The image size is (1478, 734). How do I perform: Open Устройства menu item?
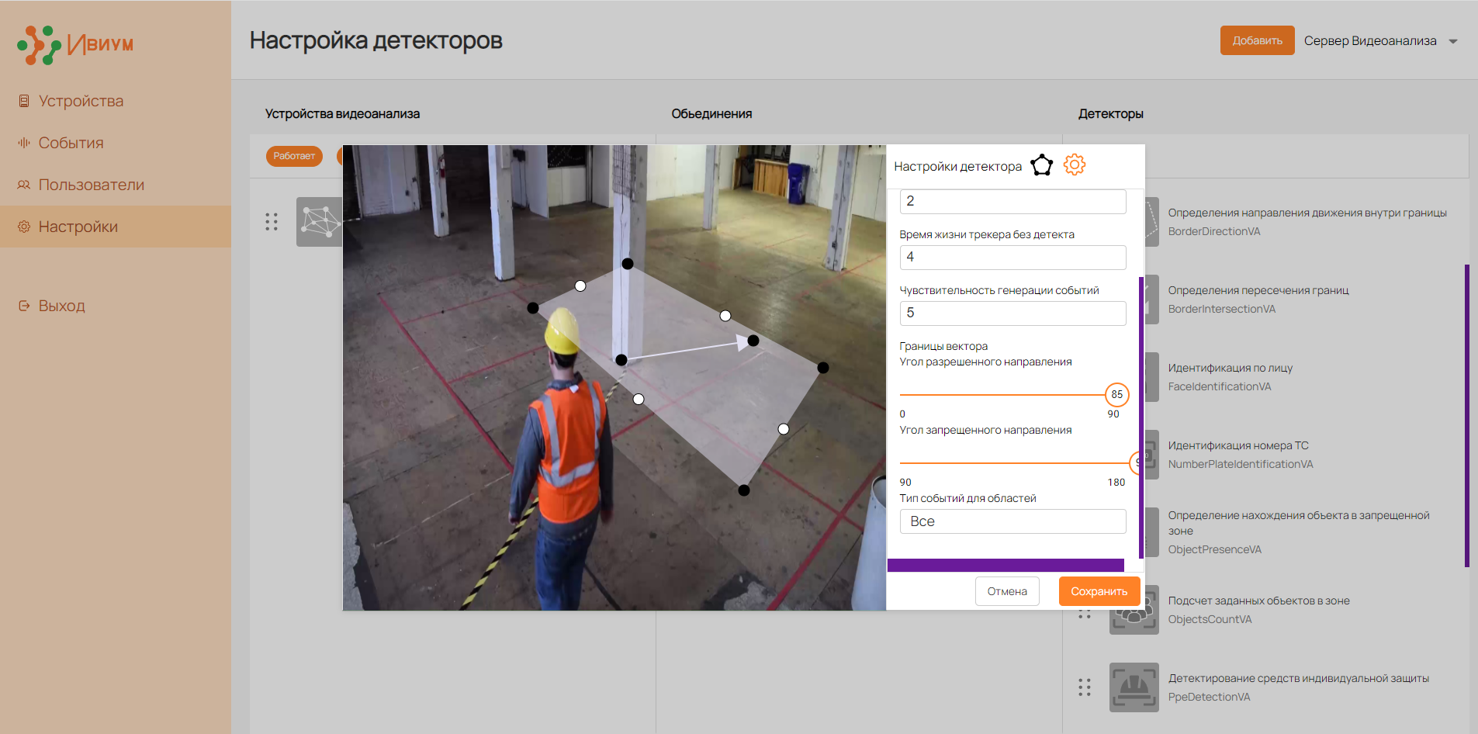tap(81, 101)
